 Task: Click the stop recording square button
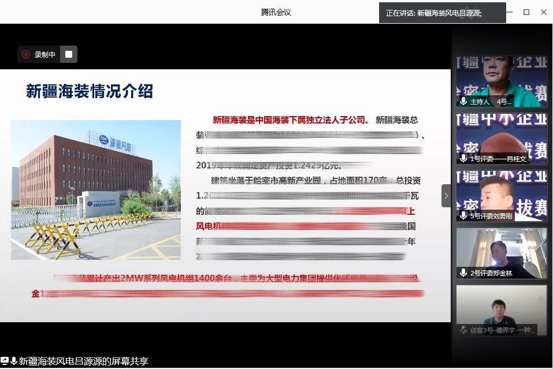click(69, 54)
